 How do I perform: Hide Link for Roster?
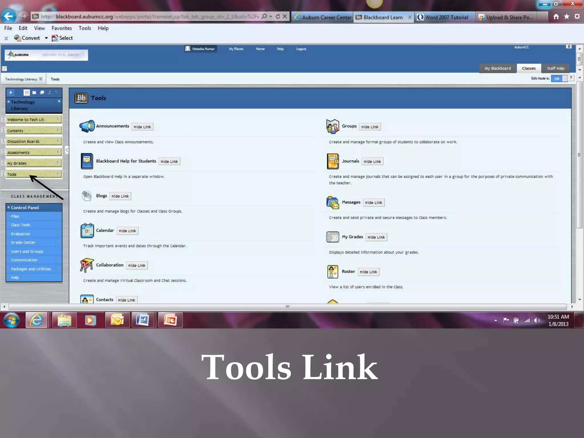click(x=368, y=272)
